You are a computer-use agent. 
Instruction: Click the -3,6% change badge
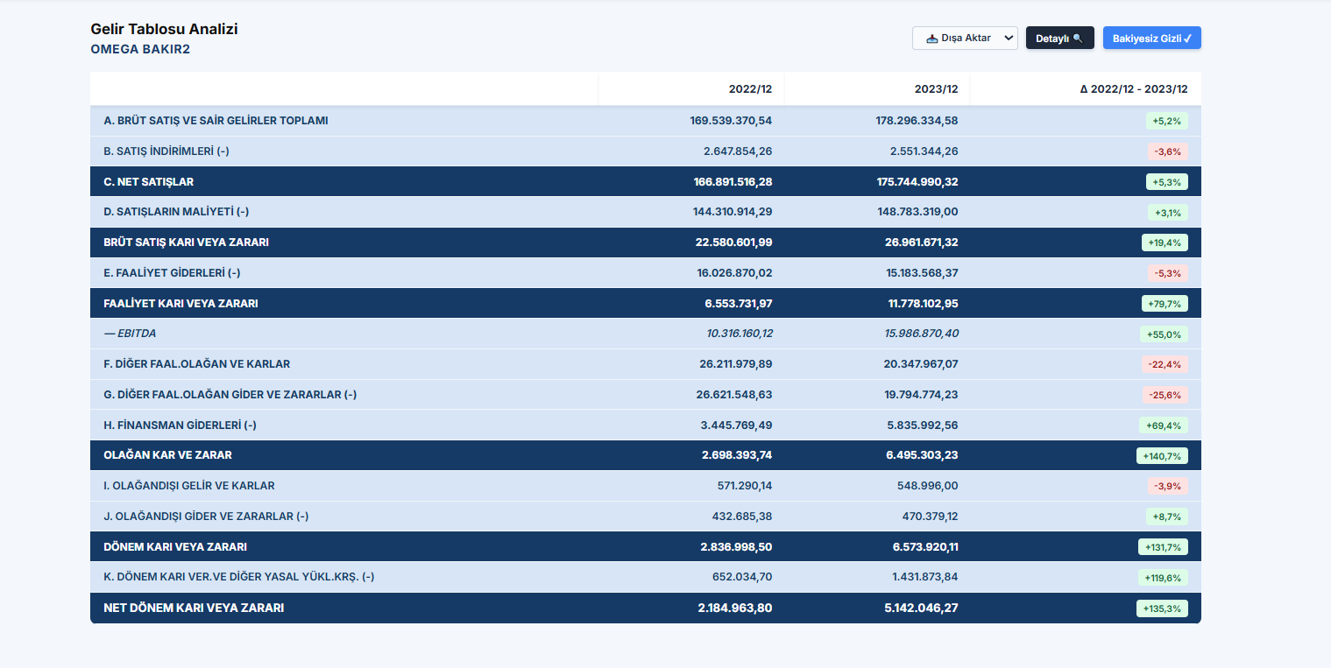(1168, 151)
